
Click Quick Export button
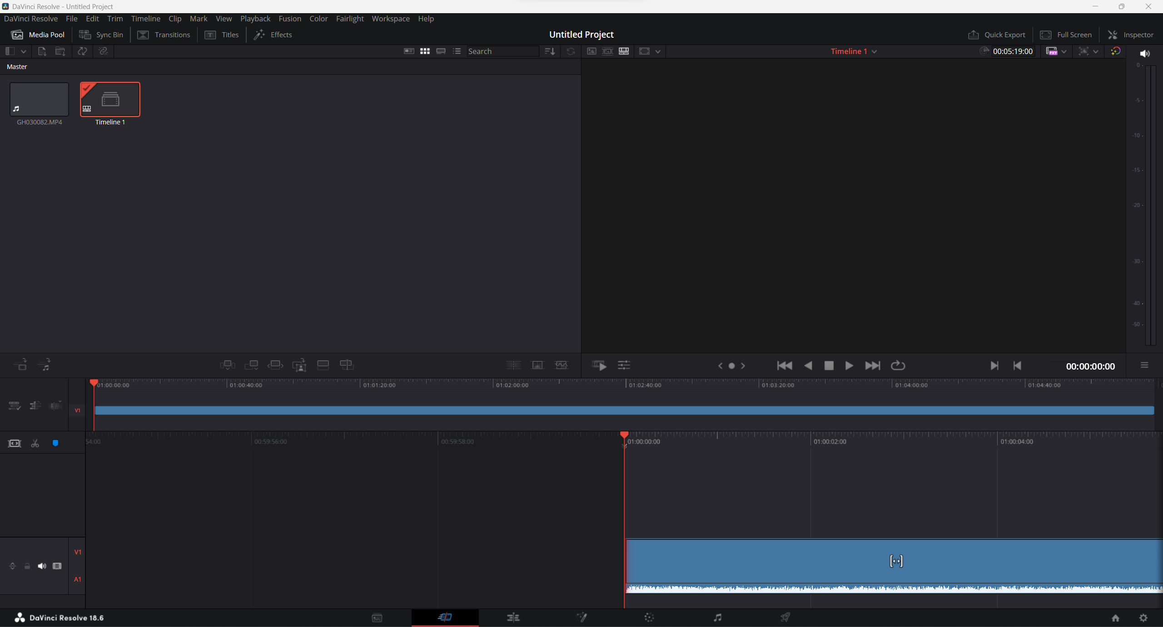(x=997, y=35)
